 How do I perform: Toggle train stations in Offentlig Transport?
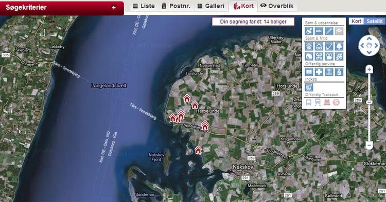pyautogui.click(x=318, y=102)
